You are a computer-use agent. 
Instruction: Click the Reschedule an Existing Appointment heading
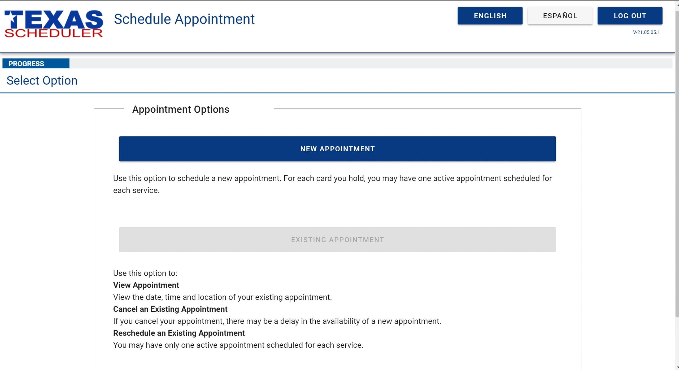pos(179,333)
